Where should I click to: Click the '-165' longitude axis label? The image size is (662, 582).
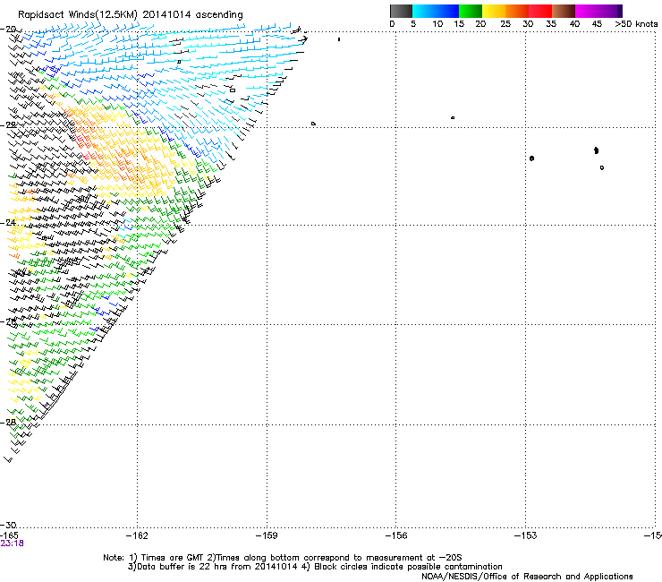[9, 535]
